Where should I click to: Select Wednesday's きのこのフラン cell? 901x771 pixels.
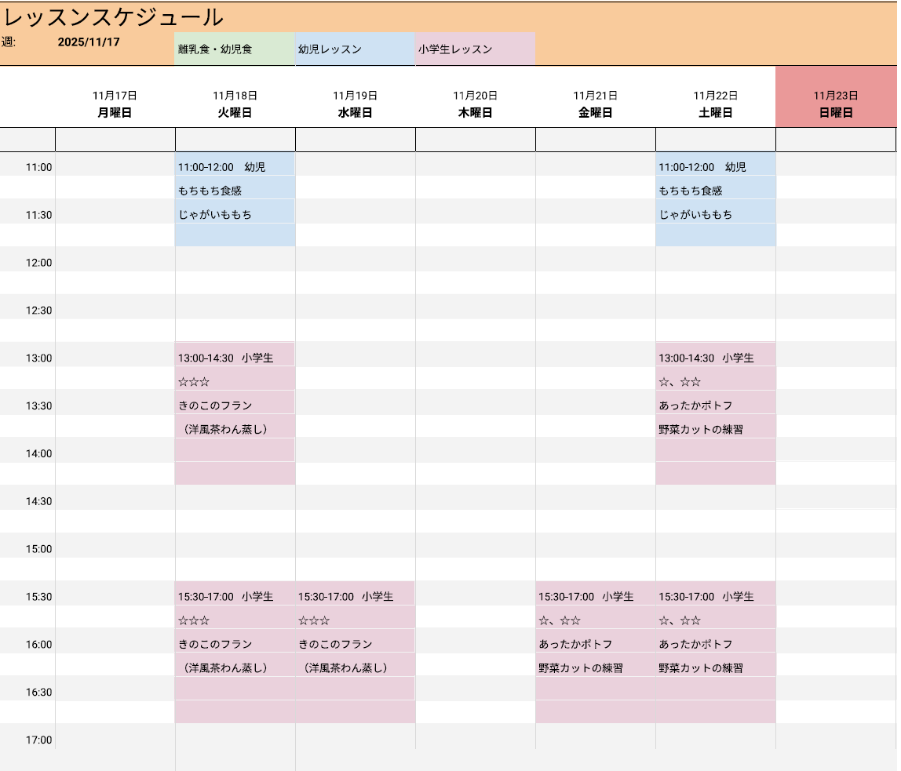(355, 644)
